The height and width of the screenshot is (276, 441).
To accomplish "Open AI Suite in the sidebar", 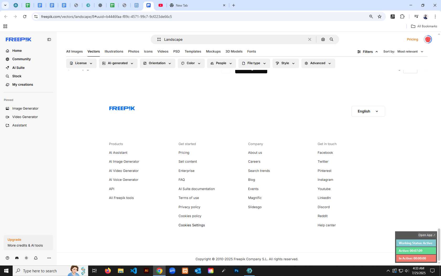I will 18,68.
